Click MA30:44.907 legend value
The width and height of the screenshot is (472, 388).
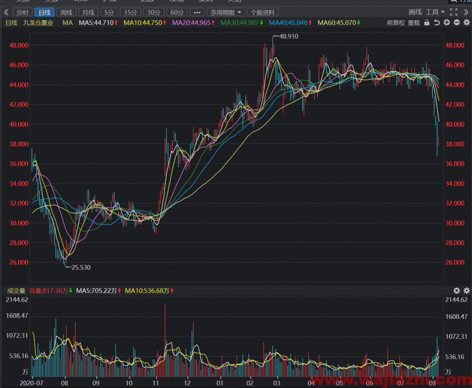[242, 23]
